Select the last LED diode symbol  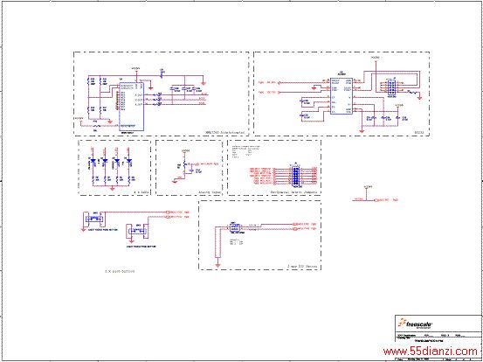click(129, 161)
